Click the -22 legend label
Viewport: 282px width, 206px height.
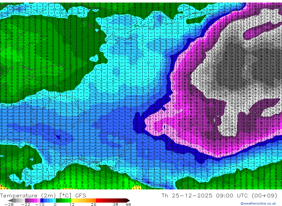coord(26,204)
